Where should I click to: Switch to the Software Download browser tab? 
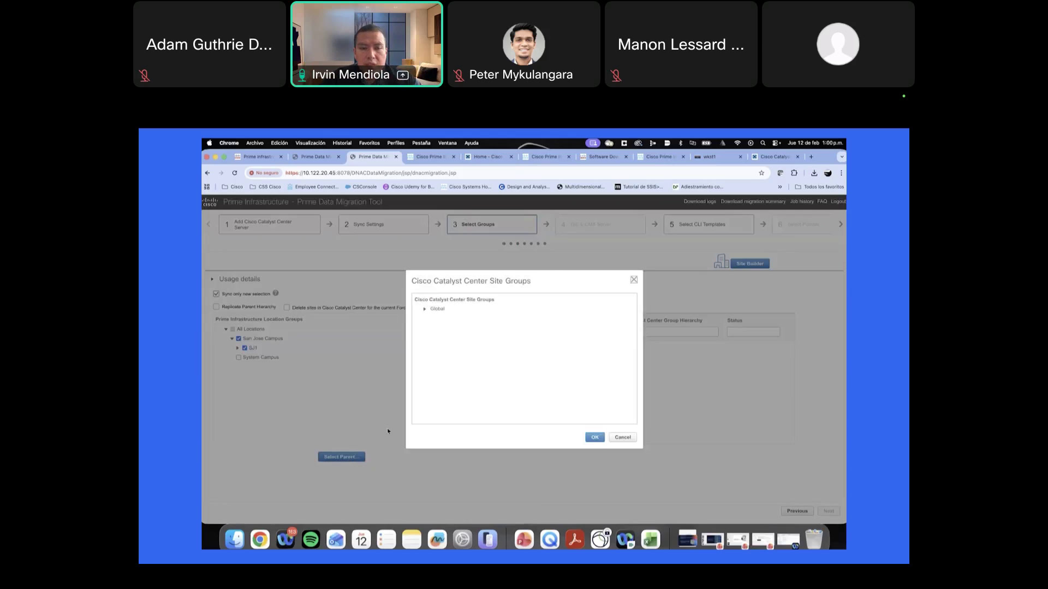coord(604,157)
